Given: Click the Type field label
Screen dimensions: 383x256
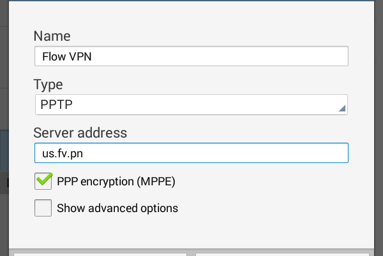Looking at the screenshot, I should (48, 85).
